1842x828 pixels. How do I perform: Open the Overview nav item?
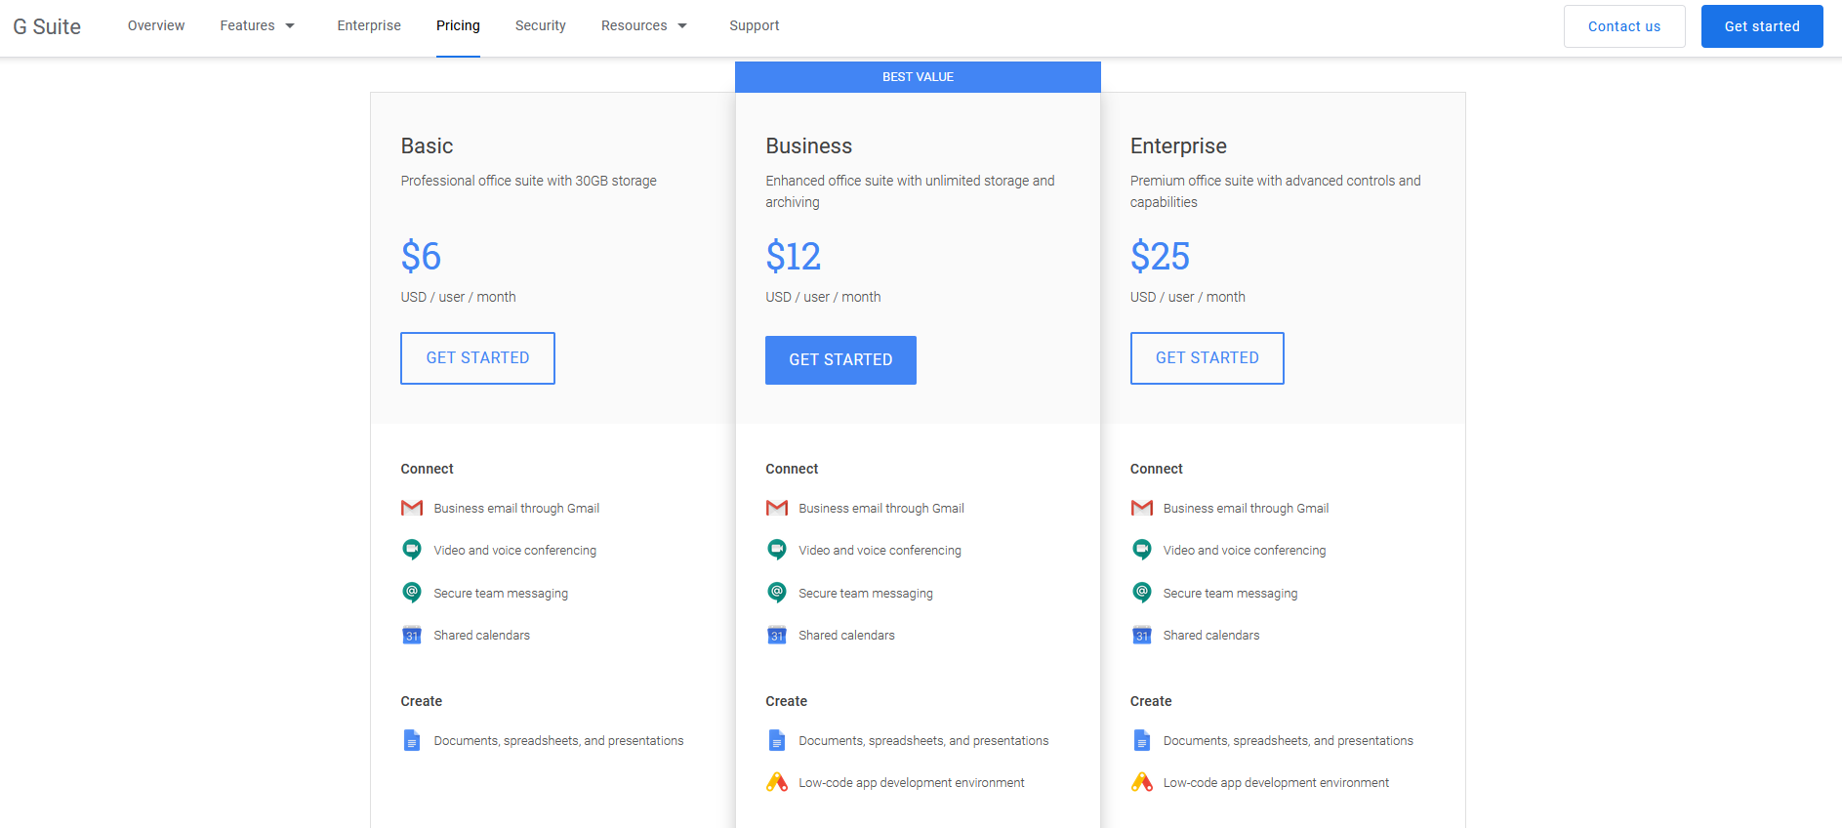(156, 25)
